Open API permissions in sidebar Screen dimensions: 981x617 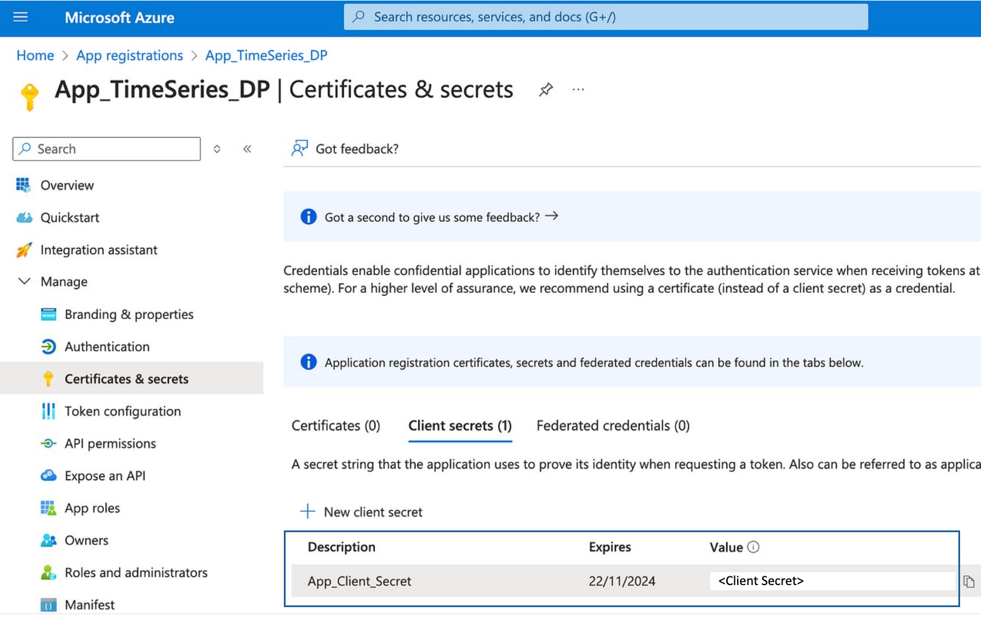point(110,444)
